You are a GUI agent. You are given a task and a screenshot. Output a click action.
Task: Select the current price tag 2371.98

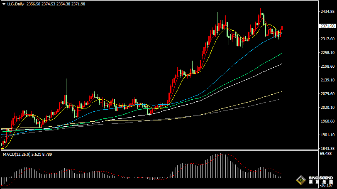327,26
